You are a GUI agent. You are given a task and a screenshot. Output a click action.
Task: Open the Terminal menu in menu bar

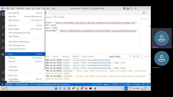pos(46,8)
